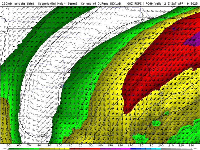Select the legend value 100
This screenshot has width=200, height=150.
coord(59,145)
